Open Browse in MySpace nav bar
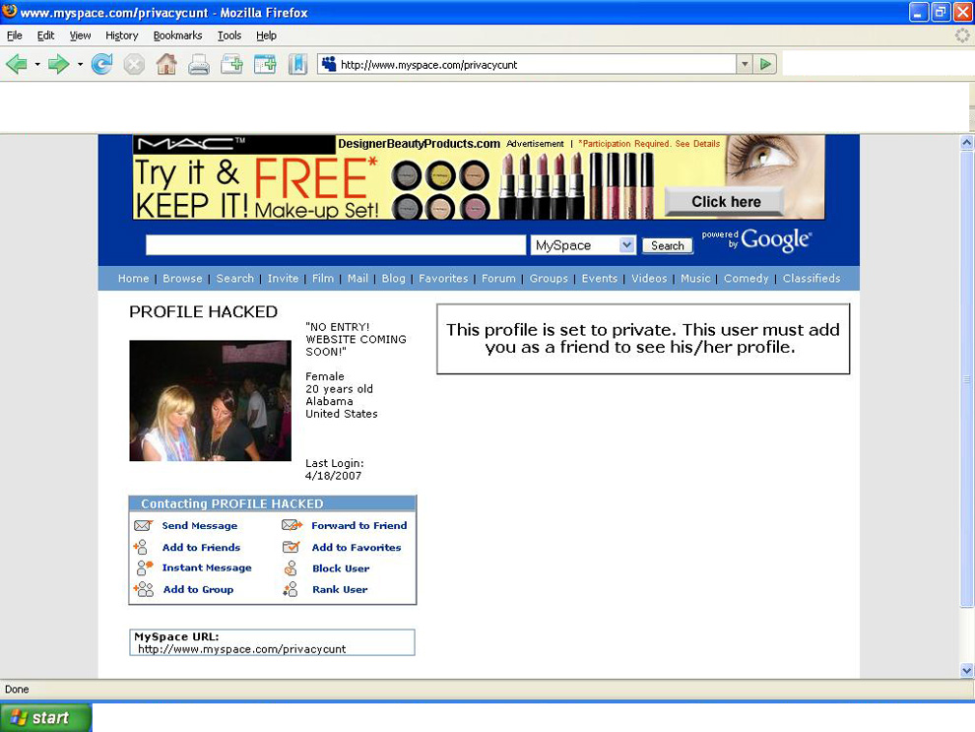975x732 pixels. (x=182, y=278)
